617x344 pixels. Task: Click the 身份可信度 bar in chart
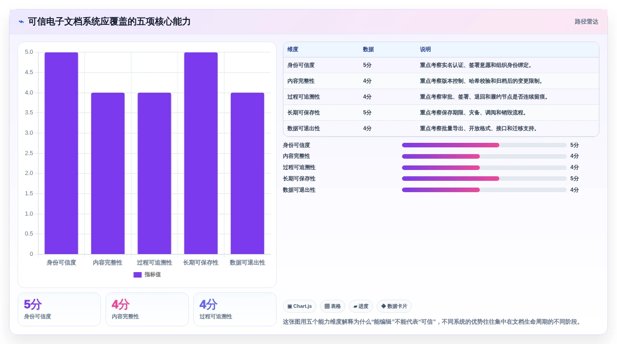pyautogui.click(x=61, y=153)
